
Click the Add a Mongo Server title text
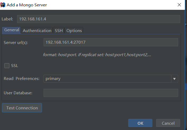coord(28,5)
